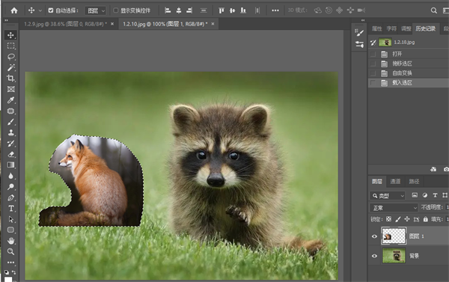Enable the 显示变换控件 checkbox
Screen dimensions: 449x282
click(116, 10)
